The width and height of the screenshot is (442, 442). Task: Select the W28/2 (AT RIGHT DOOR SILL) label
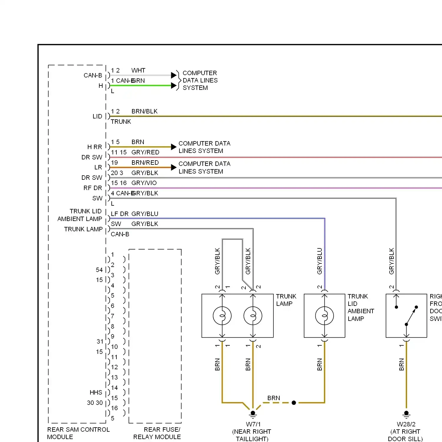point(405,432)
